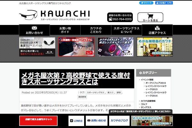Click 度付きスポーツサングラス 詳しくはこちら tab

(140, 111)
